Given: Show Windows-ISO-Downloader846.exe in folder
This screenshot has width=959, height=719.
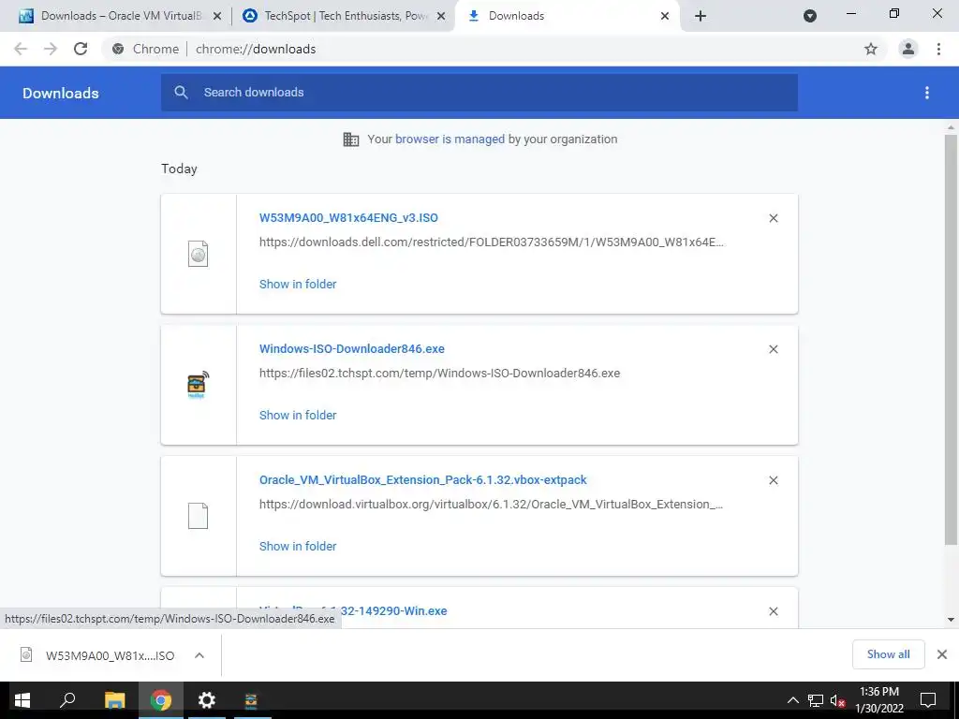Looking at the screenshot, I should click(x=298, y=415).
